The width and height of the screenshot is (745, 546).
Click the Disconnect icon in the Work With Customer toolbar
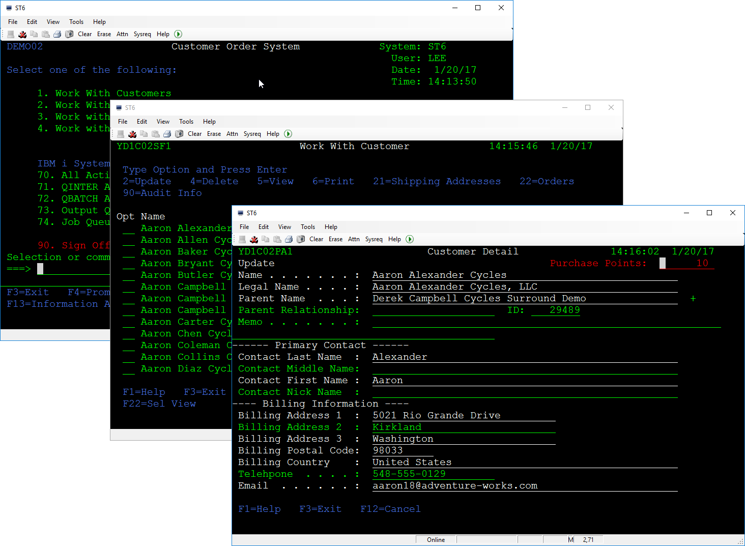132,134
